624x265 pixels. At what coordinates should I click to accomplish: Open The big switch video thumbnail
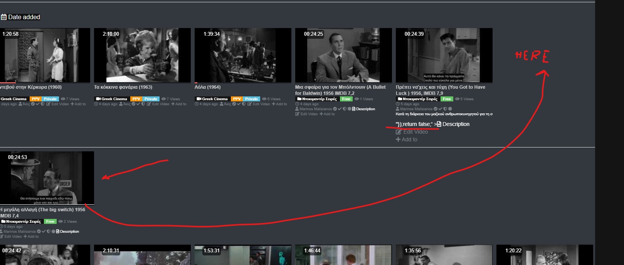47,178
